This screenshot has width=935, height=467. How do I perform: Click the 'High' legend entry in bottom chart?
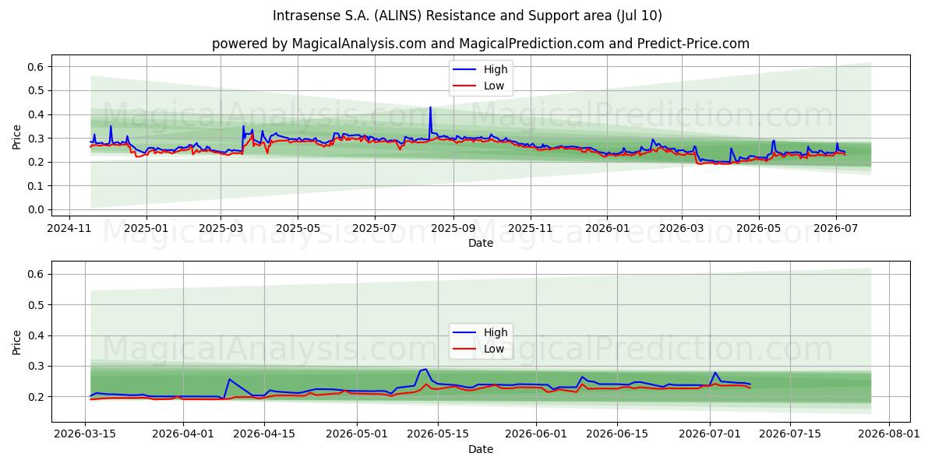[495, 332]
